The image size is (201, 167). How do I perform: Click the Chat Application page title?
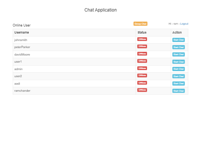pos(100,10)
